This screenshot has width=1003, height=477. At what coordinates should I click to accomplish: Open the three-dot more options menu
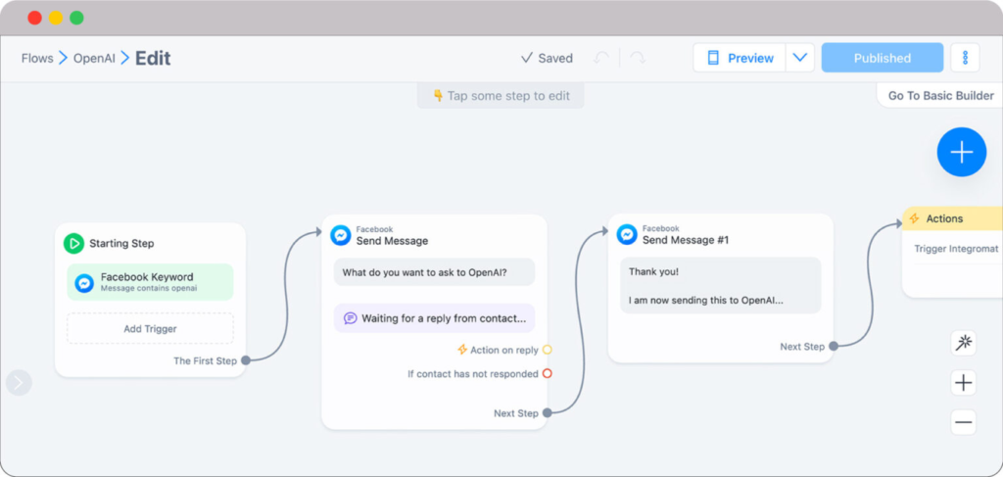click(965, 58)
